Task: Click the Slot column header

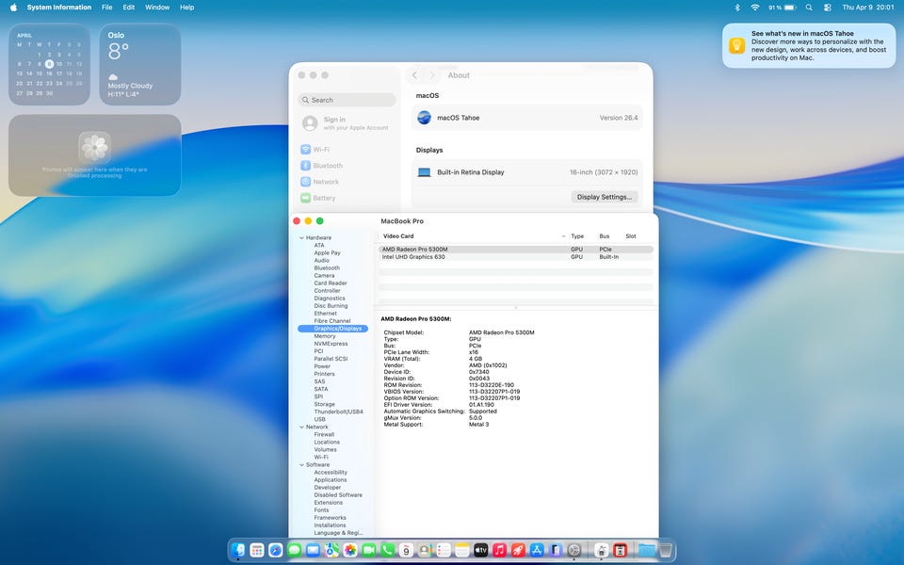Action: click(631, 236)
